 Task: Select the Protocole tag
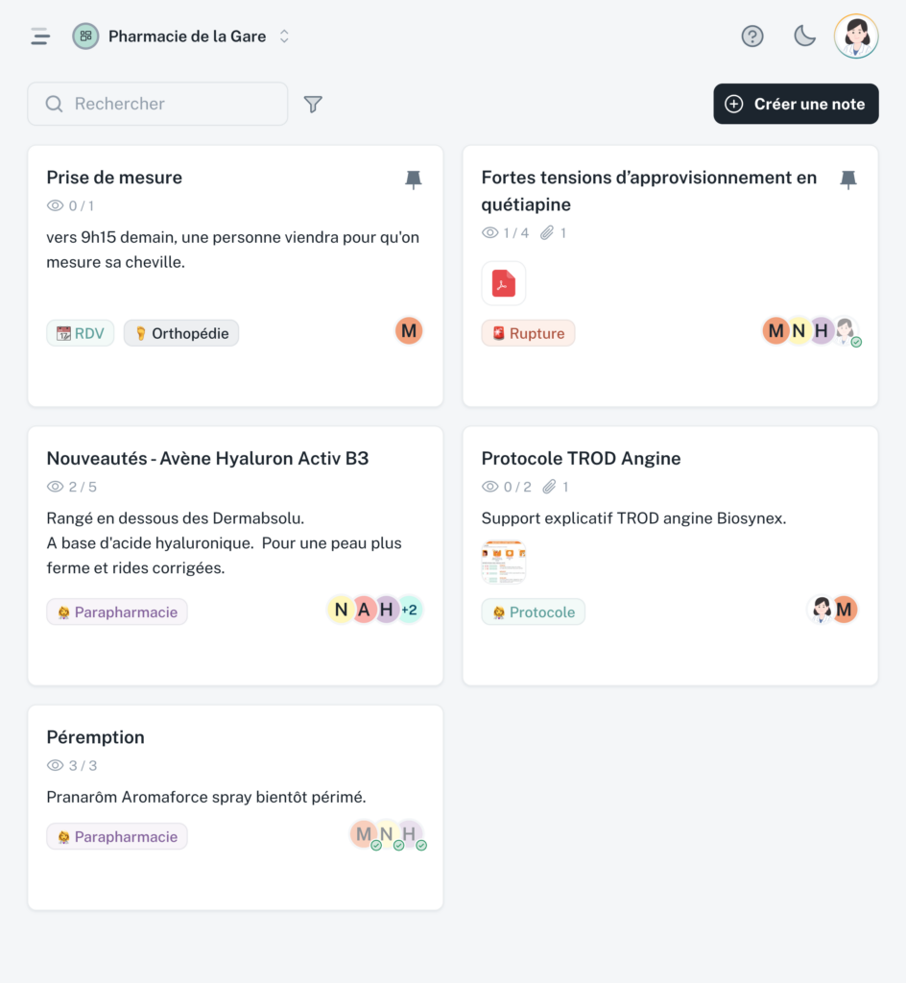534,611
